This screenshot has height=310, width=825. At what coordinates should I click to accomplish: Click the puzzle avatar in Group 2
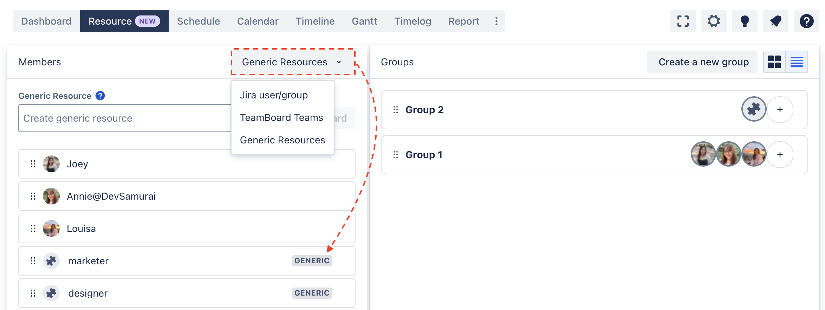click(754, 109)
